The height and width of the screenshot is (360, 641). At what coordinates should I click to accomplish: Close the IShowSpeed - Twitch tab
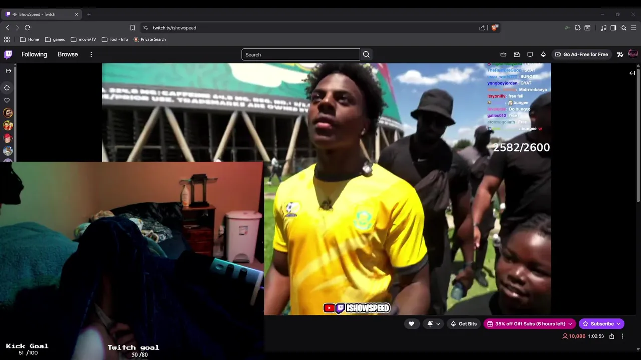(x=76, y=14)
